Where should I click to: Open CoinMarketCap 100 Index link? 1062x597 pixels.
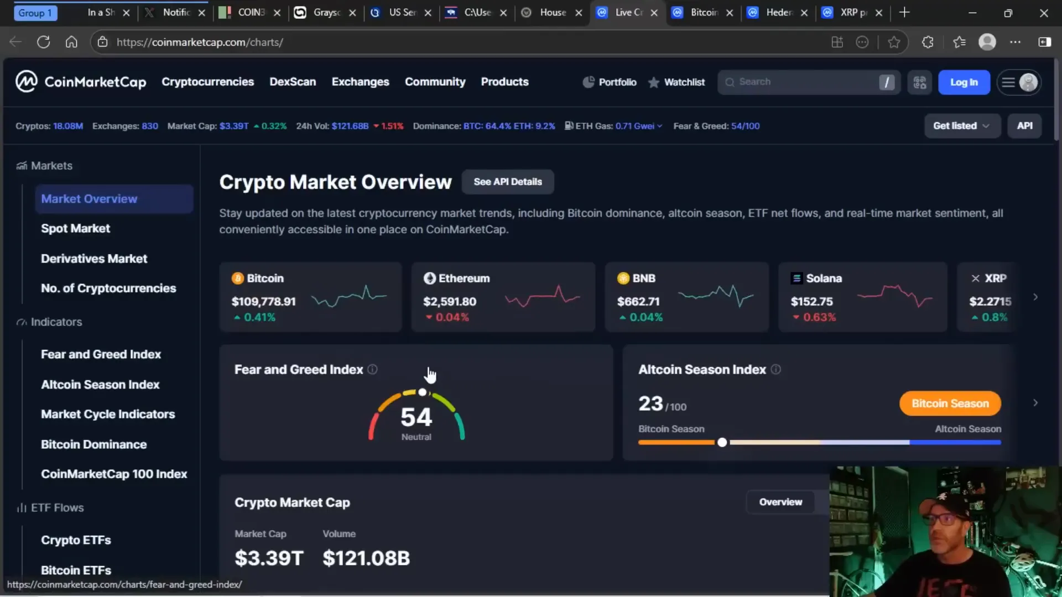[114, 474]
